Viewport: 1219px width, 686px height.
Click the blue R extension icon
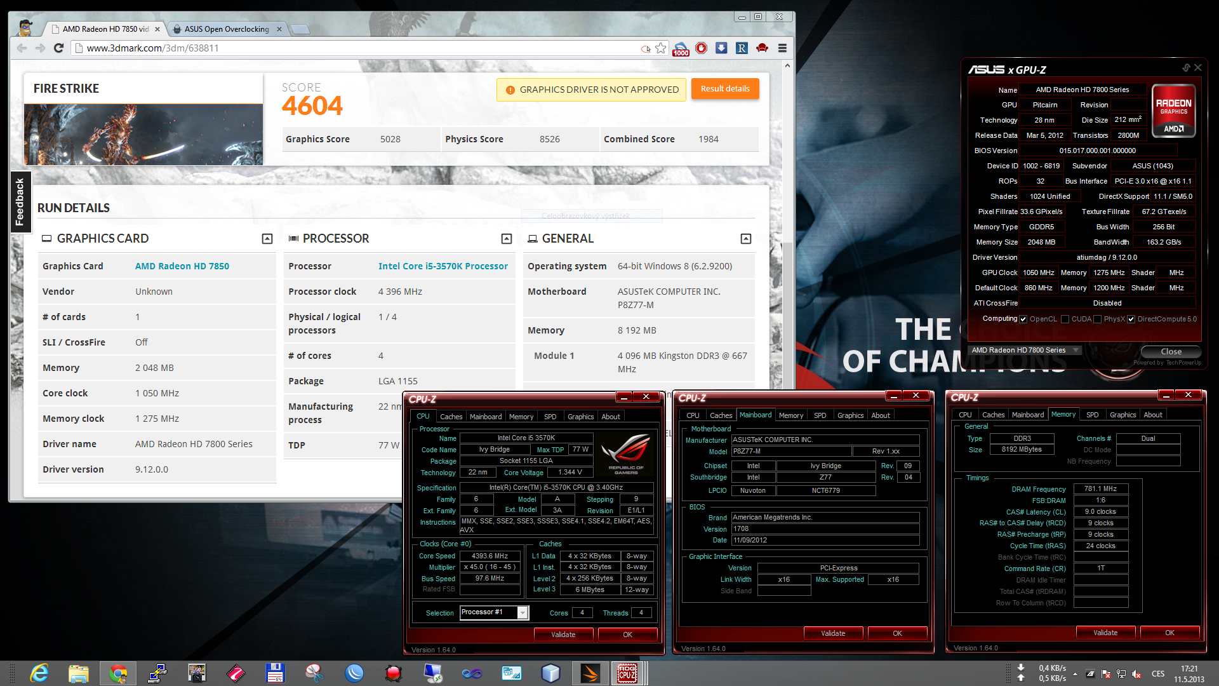(x=742, y=48)
